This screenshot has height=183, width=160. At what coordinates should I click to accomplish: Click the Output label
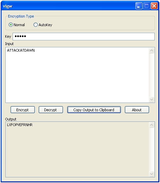pos(11,119)
